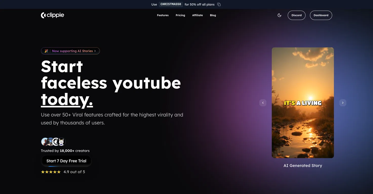Viewport: 373px width, 194px height.
Task: Click the first creator avatar
Action: click(x=45, y=142)
